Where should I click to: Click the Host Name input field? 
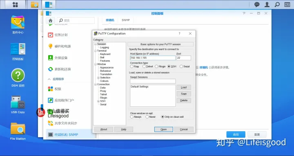coord(153,58)
